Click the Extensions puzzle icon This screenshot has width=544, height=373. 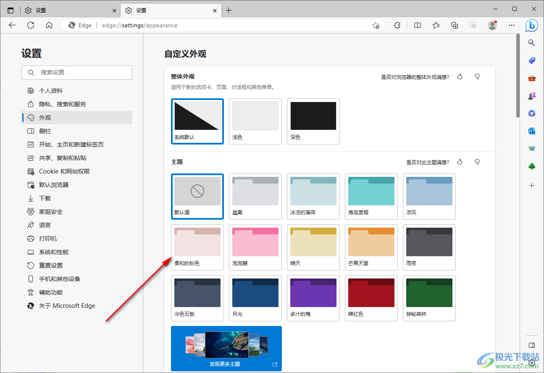tap(397, 25)
